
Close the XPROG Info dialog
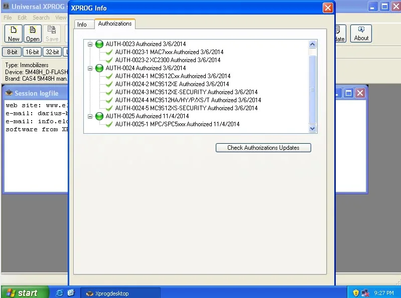(328, 8)
